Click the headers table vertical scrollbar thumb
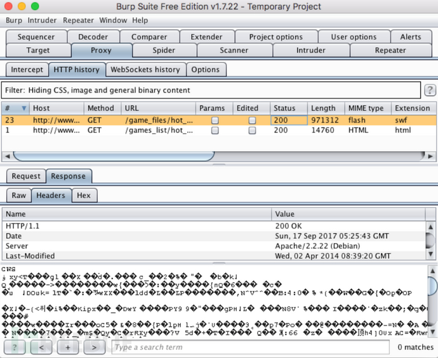This screenshot has height=358, width=438. pyautogui.click(x=430, y=240)
